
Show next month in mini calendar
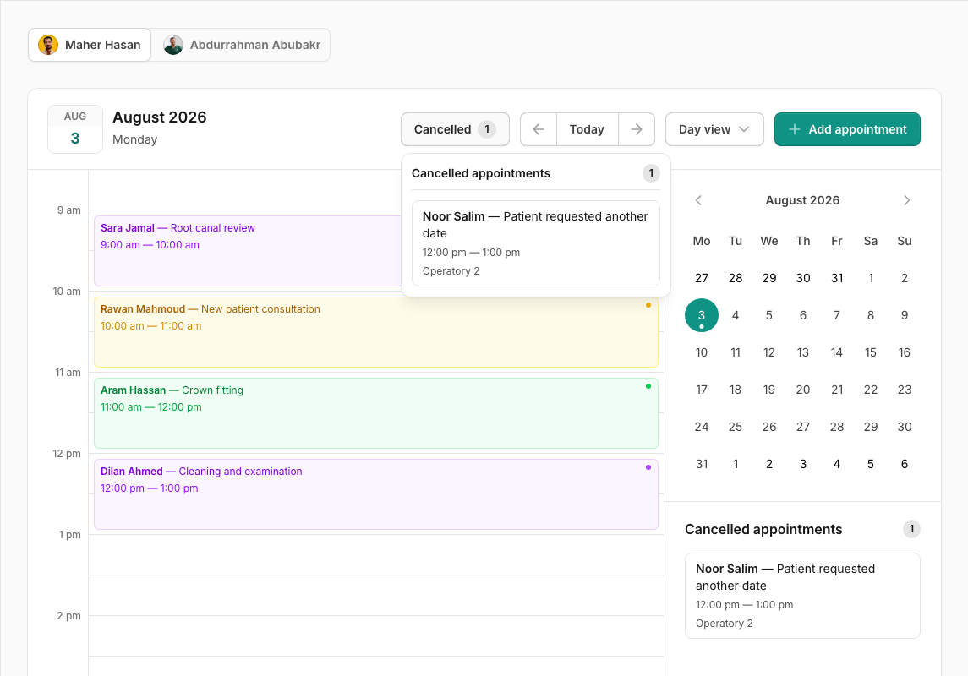click(907, 200)
